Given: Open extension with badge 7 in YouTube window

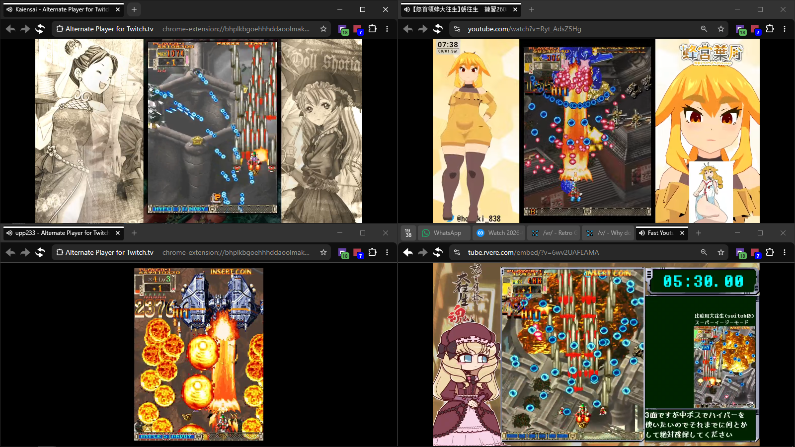Looking at the screenshot, I should coord(755,29).
